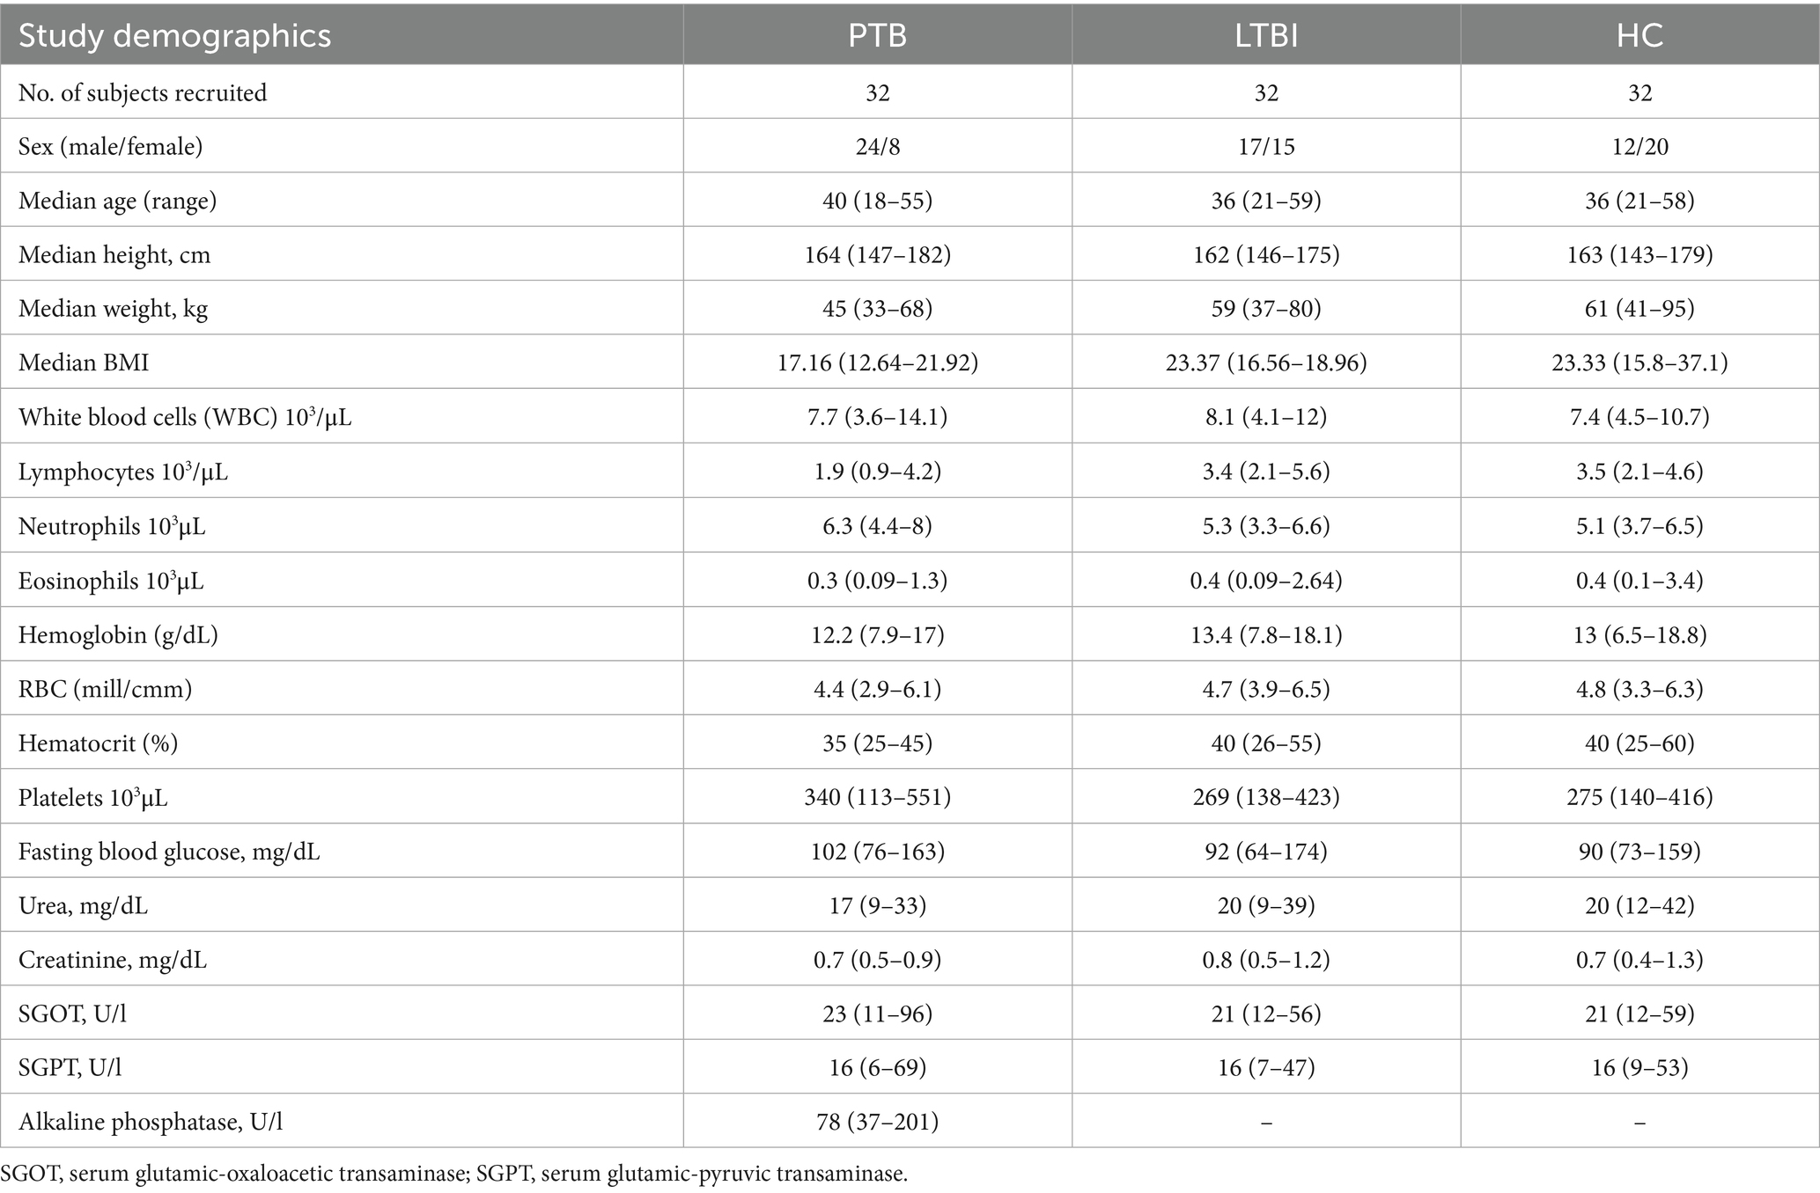This screenshot has height=1193, width=1820.
Task: Click LTBI hemoglobin value 13.4 (7.8–18.1)
Action: [1265, 634]
